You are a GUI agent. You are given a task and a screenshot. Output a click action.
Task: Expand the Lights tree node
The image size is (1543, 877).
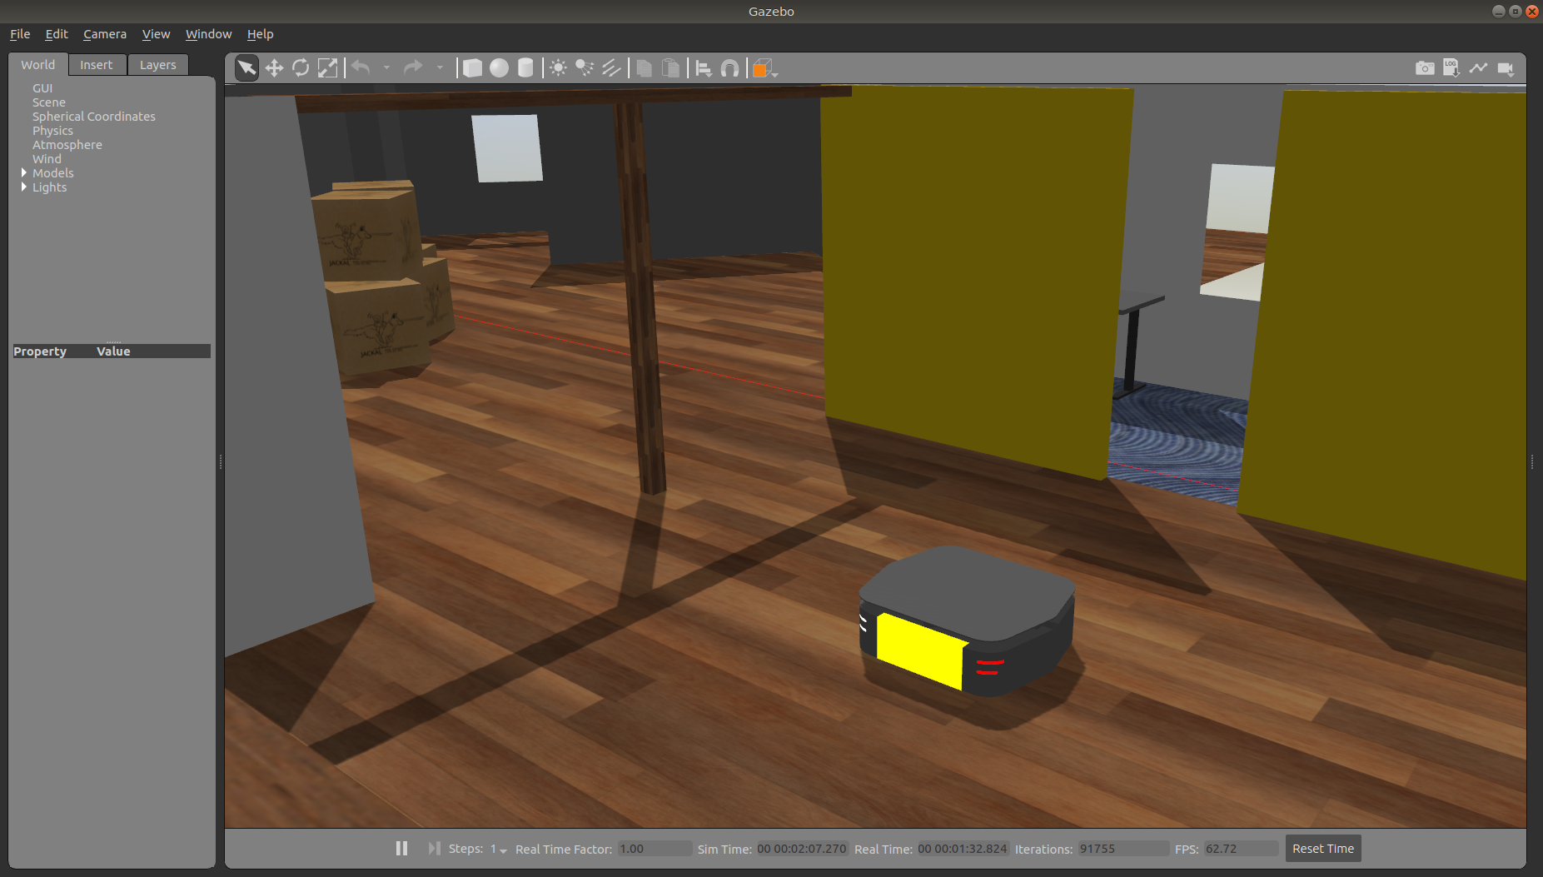coord(23,187)
